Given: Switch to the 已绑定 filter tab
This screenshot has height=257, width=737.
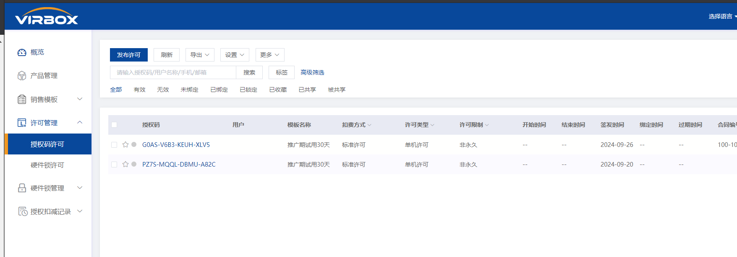Looking at the screenshot, I should pyautogui.click(x=219, y=90).
